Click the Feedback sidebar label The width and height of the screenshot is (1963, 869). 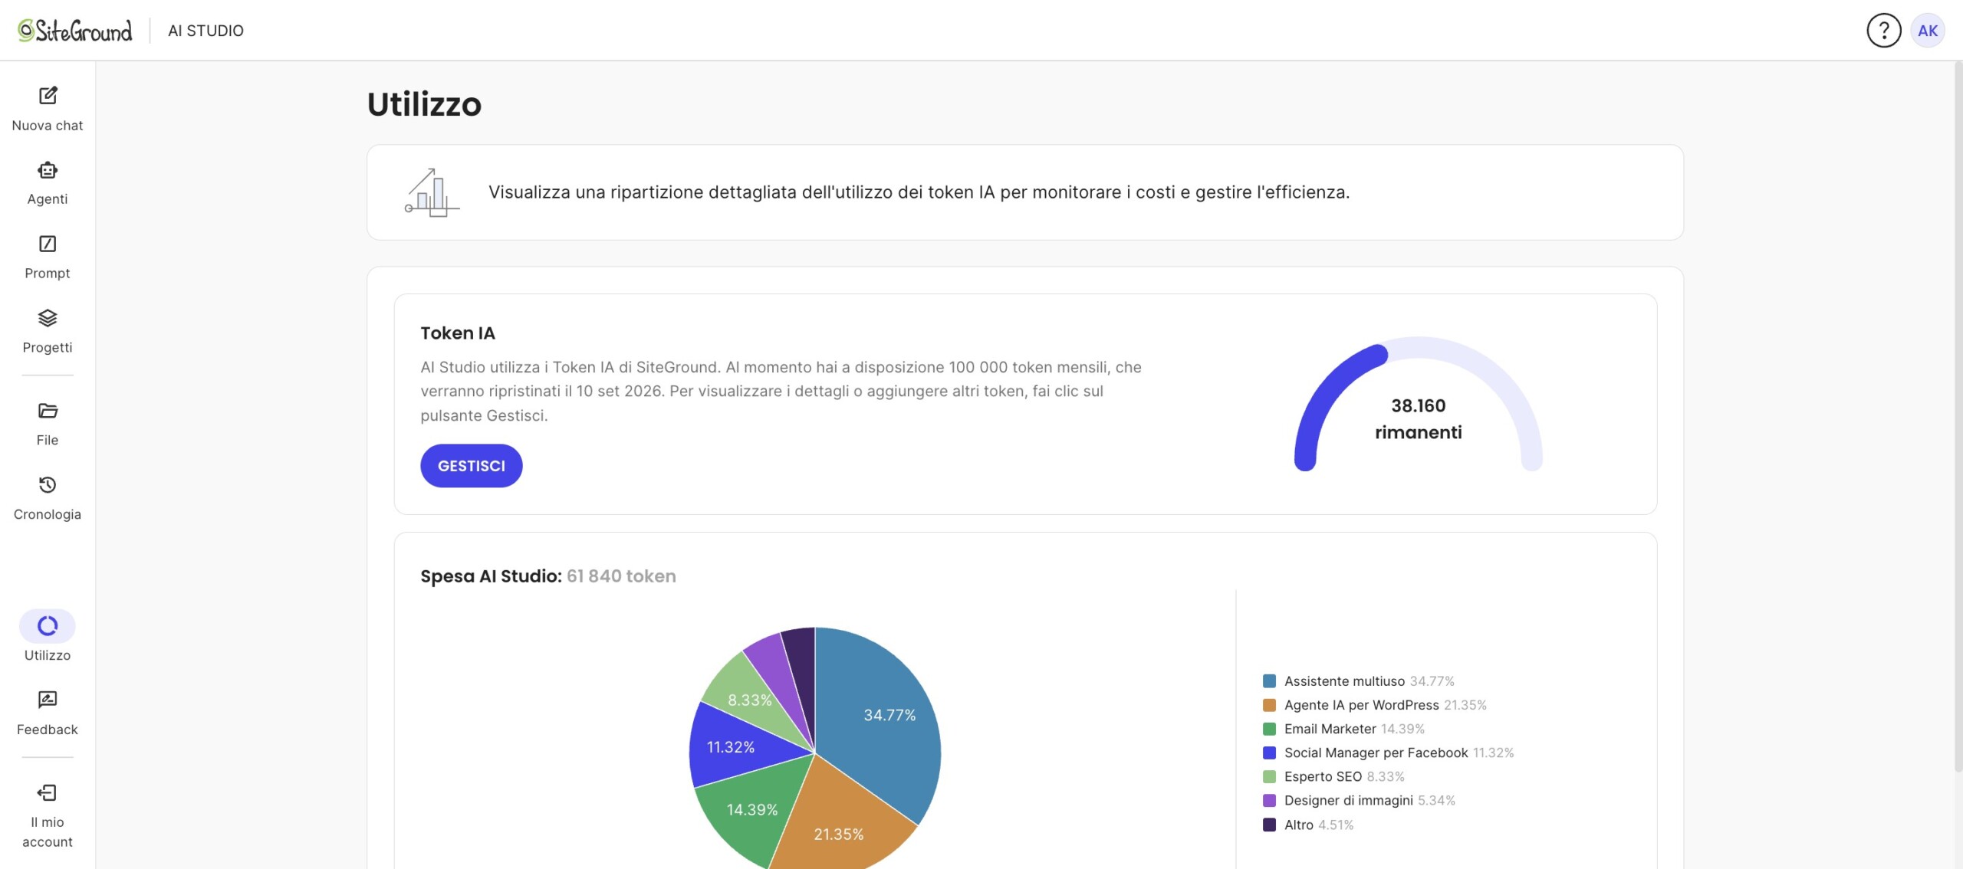tap(48, 730)
